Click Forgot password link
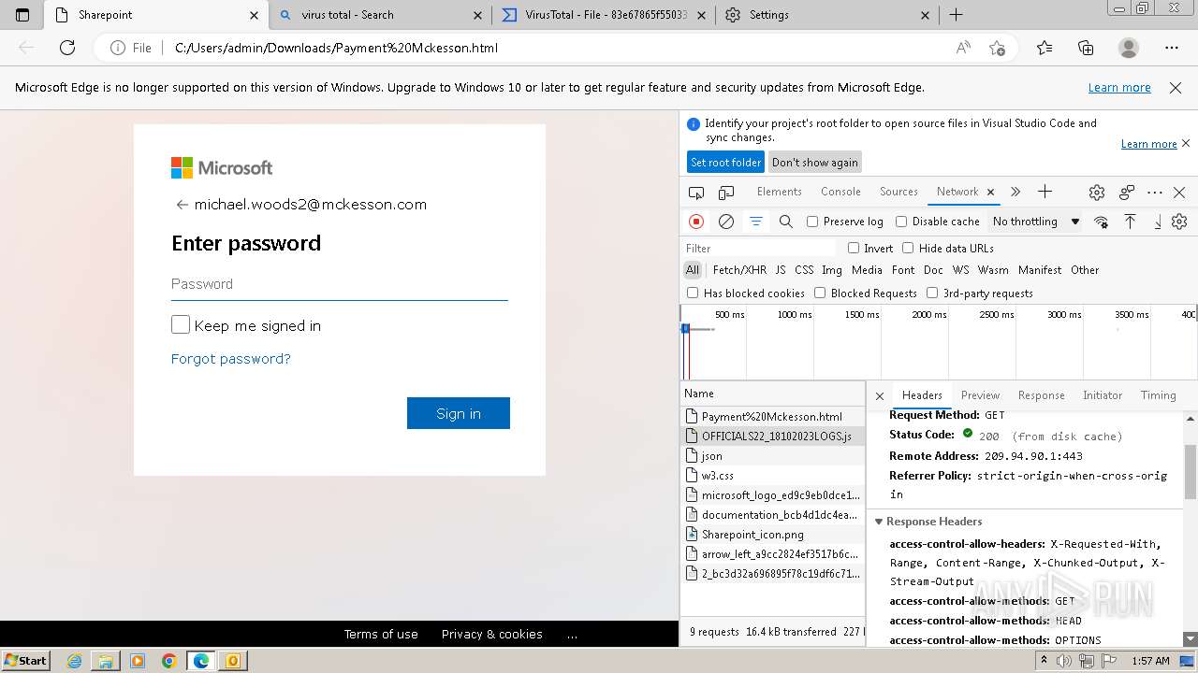The image size is (1198, 673). [231, 359]
